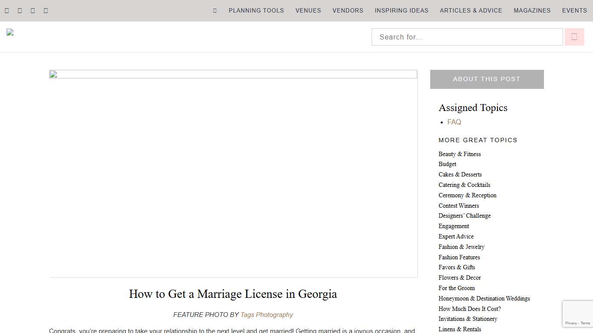Screen dimensions: 593x333
Task: Click the Budget topic link in the sidebar
Action: click(x=447, y=164)
